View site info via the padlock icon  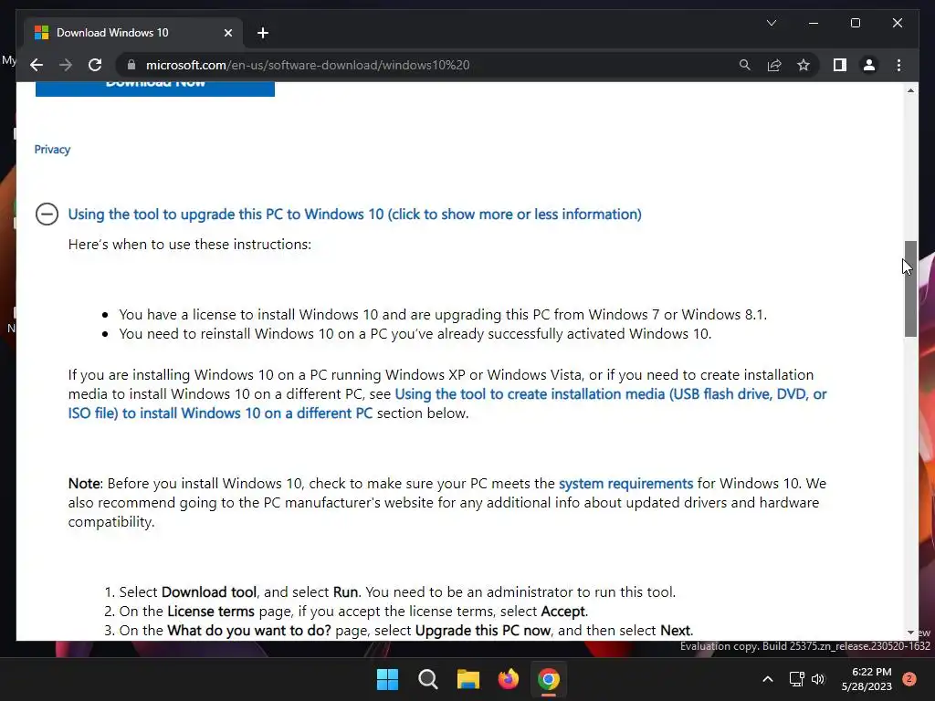coord(131,65)
